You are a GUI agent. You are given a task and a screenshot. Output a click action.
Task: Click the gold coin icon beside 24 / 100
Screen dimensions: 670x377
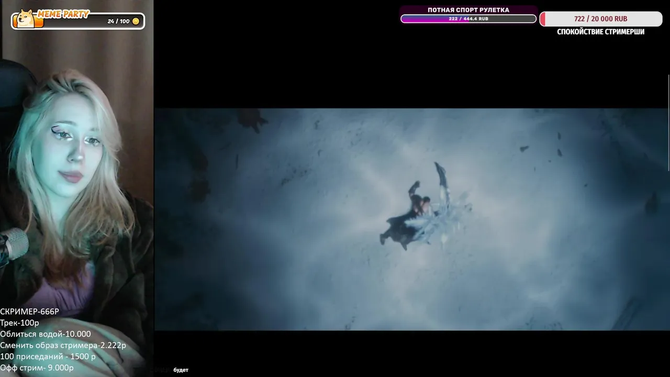pos(136,21)
